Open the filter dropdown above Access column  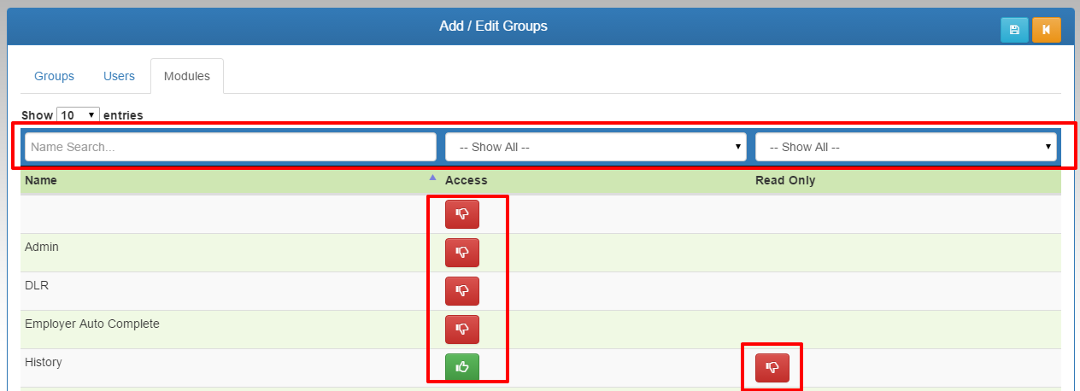point(596,147)
